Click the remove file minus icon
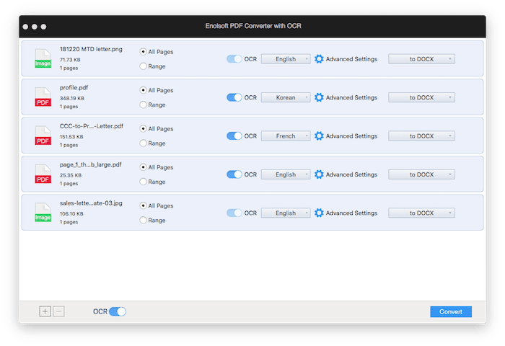 pyautogui.click(x=58, y=311)
